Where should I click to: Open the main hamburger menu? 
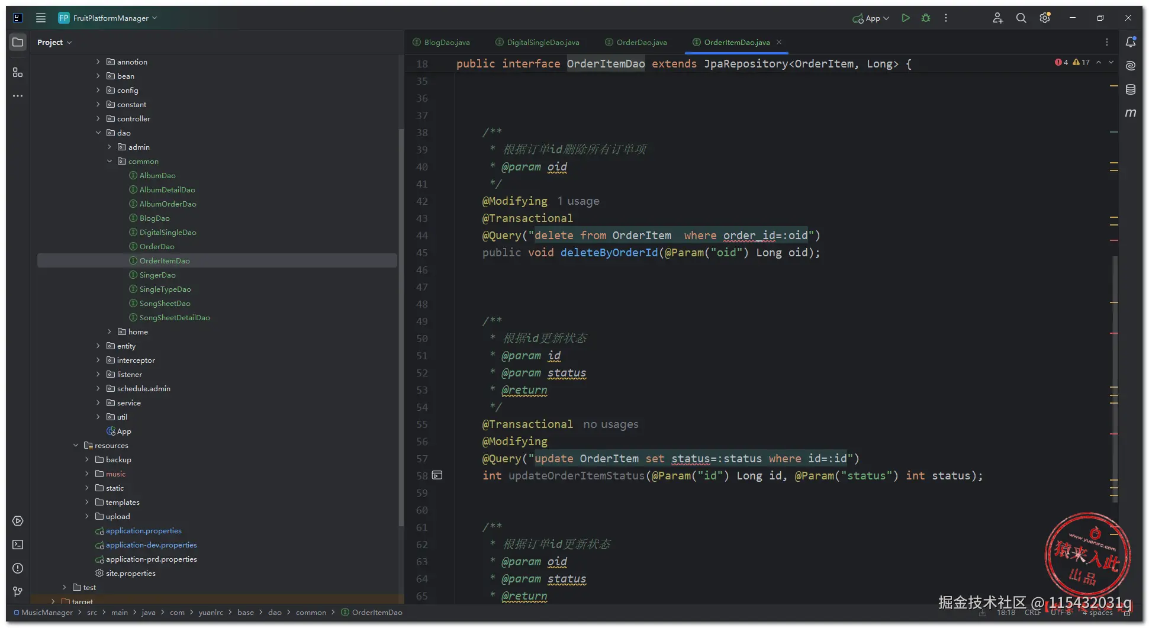tap(41, 18)
